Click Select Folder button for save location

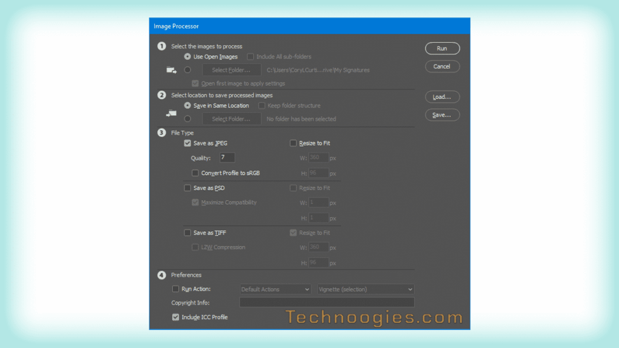pos(232,119)
